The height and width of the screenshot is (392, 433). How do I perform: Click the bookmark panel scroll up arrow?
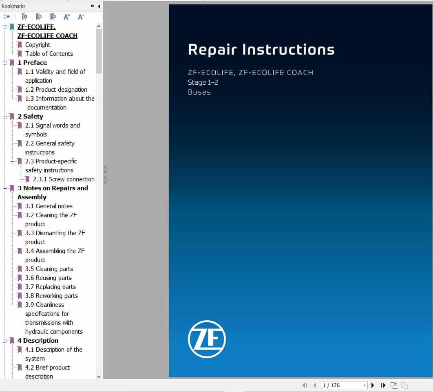pyautogui.click(x=99, y=26)
